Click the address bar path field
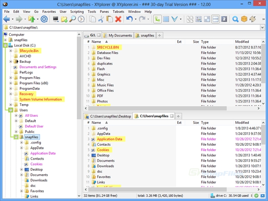The width and height of the screenshot is (268, 201). tap(132, 28)
